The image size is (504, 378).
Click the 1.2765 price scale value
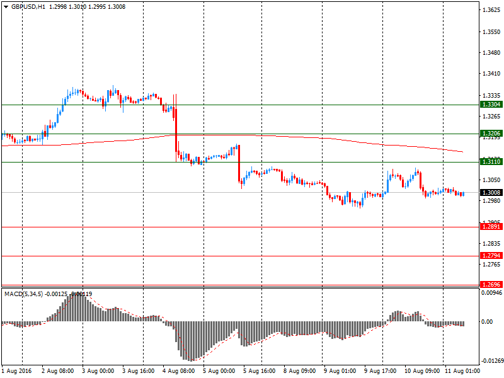click(491, 264)
